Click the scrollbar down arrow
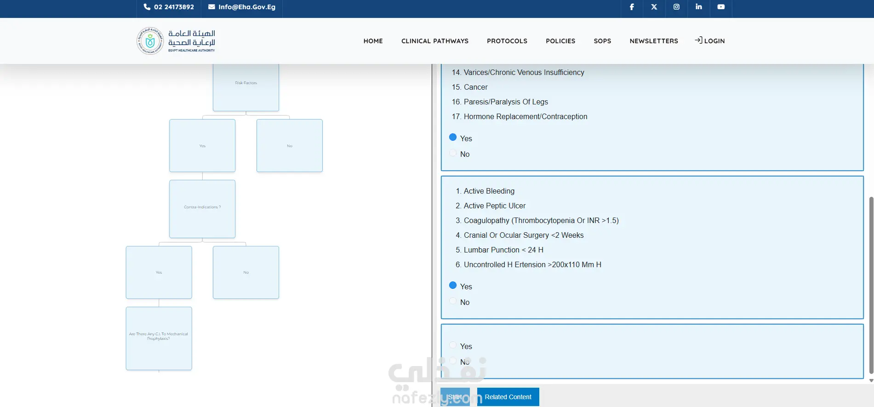This screenshot has width=874, height=407. tap(871, 381)
